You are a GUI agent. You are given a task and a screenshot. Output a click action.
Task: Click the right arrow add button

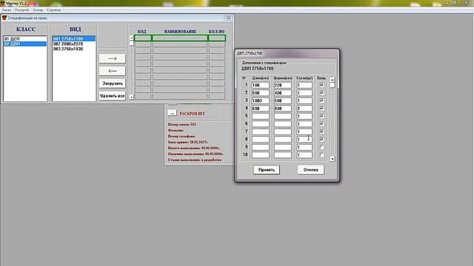pyautogui.click(x=112, y=58)
